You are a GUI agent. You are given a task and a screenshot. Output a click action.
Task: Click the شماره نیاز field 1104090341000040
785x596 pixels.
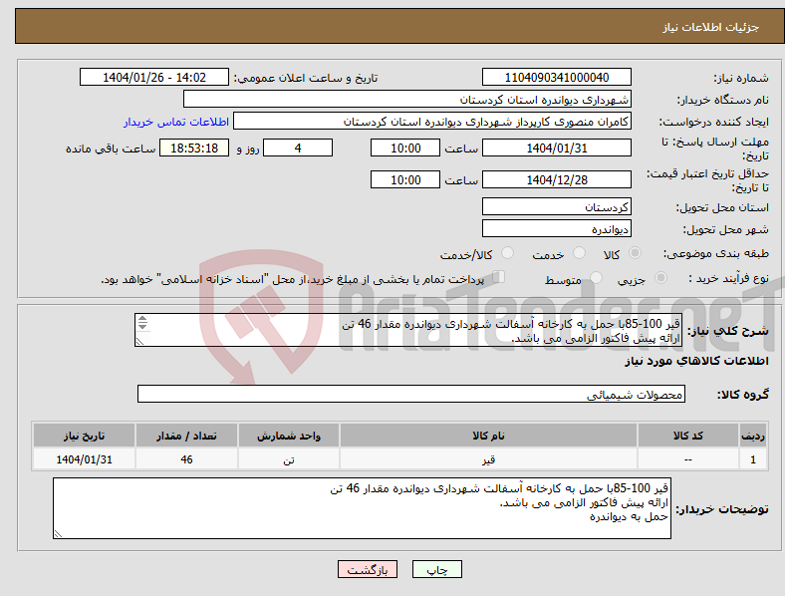556,77
